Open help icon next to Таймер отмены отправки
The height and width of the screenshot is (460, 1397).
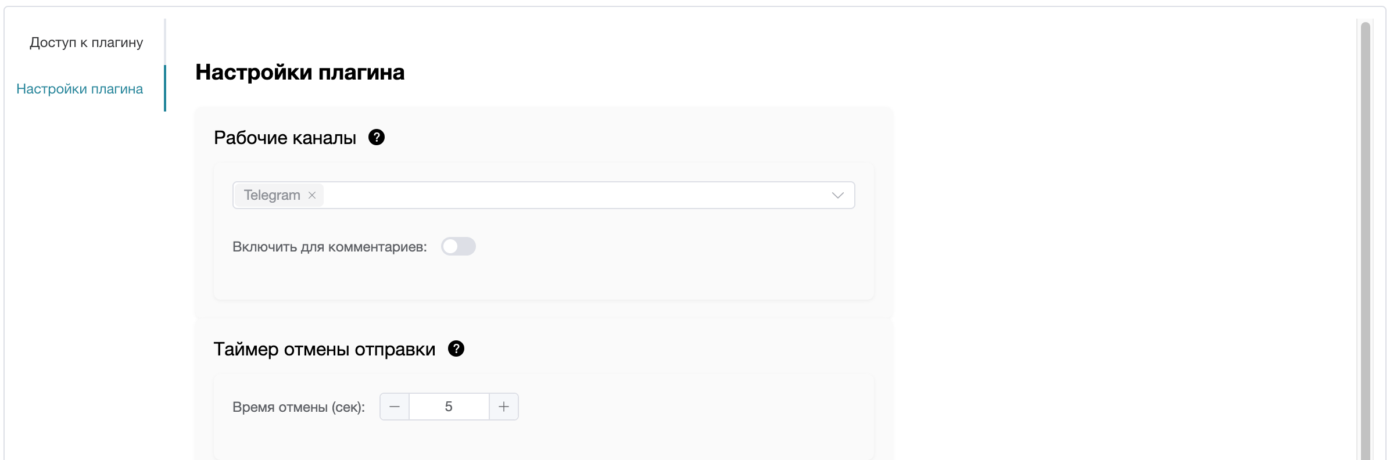tap(456, 348)
